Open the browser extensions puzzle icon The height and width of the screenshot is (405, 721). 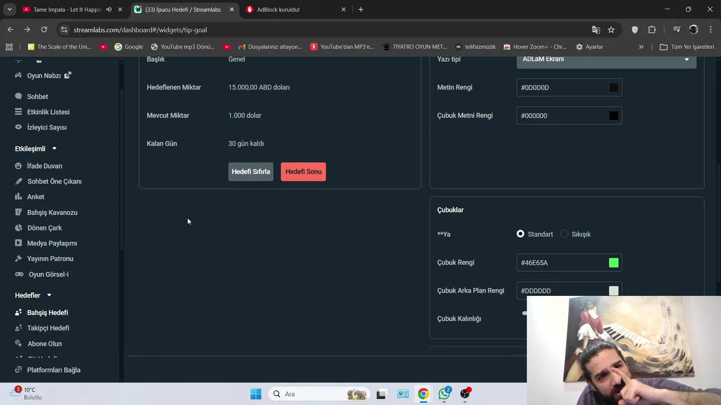[652, 30]
